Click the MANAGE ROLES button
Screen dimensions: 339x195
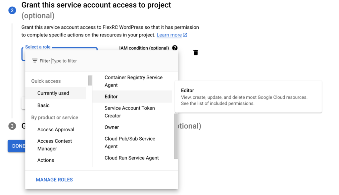[54, 180]
